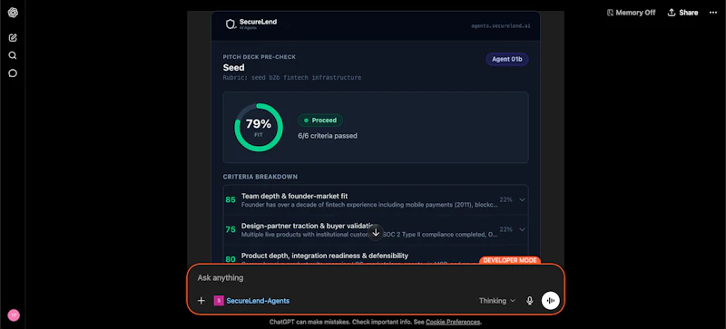
Task: Open the three-dot more options menu
Action: pyautogui.click(x=713, y=13)
